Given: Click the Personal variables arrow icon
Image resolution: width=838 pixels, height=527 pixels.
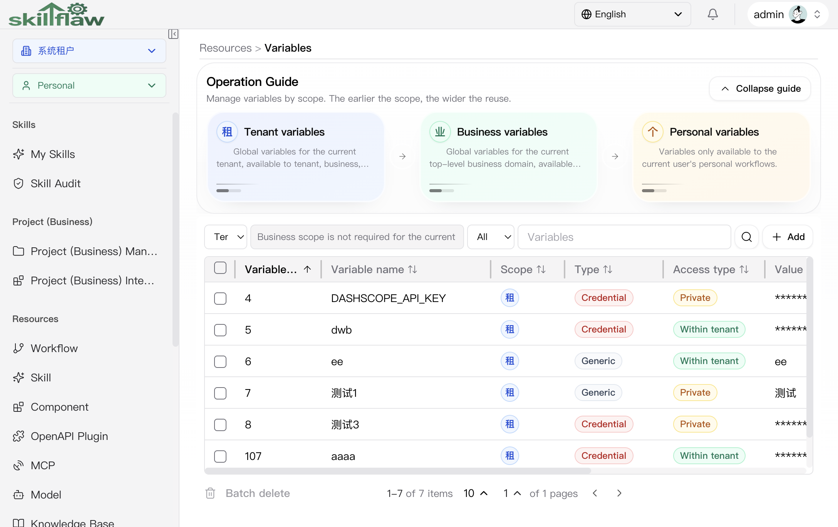Looking at the screenshot, I should pos(652,132).
